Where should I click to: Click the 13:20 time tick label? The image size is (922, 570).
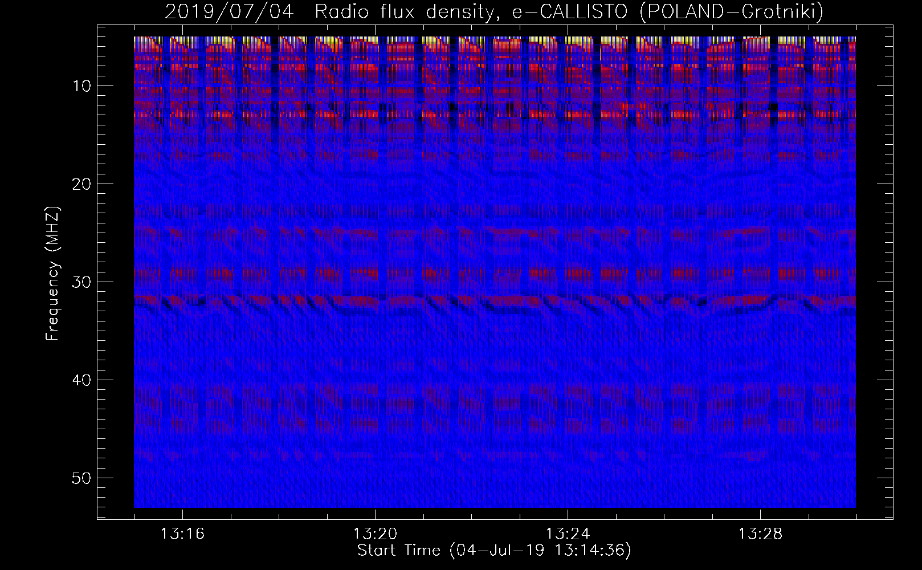(x=375, y=534)
